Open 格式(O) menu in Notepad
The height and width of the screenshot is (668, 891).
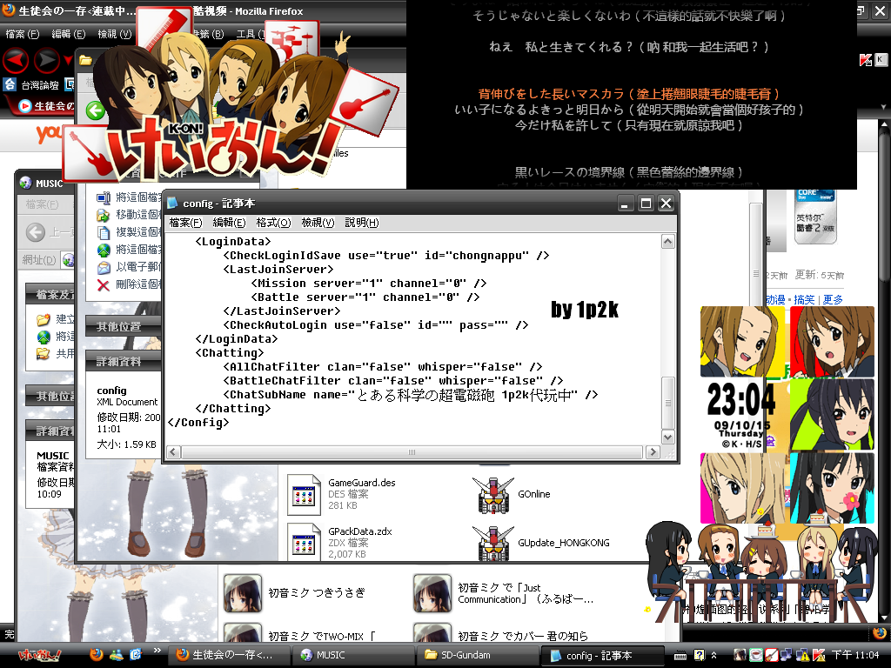272,223
